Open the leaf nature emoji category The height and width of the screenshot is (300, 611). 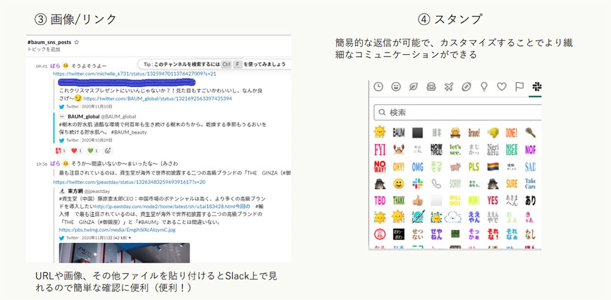[x=414, y=87]
